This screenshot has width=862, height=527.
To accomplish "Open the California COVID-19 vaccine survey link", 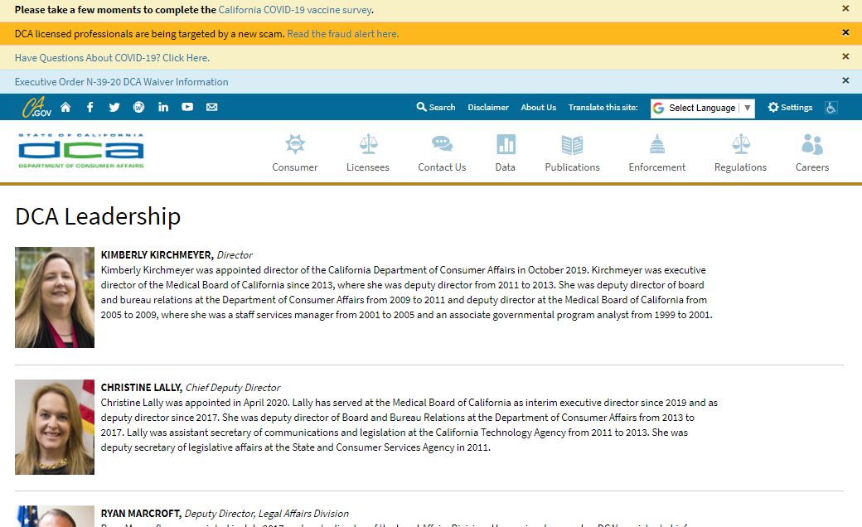I will tap(295, 10).
